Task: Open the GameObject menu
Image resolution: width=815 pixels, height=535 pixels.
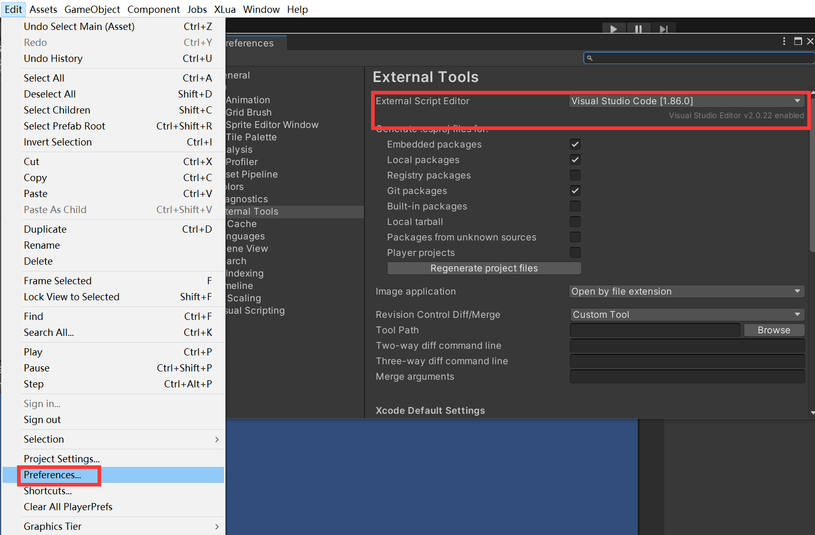Action: pos(92,9)
